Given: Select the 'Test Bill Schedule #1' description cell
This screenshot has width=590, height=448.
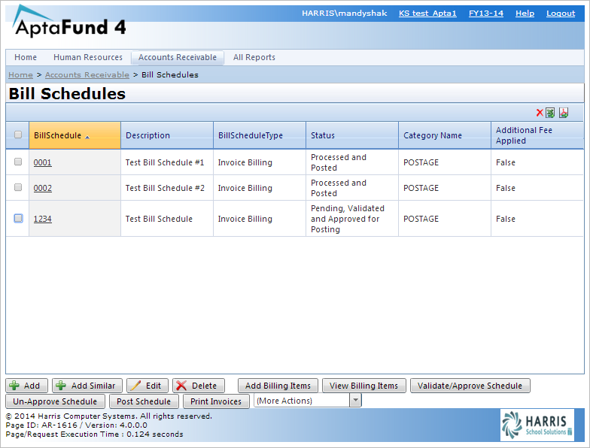Looking at the screenshot, I should point(167,162).
